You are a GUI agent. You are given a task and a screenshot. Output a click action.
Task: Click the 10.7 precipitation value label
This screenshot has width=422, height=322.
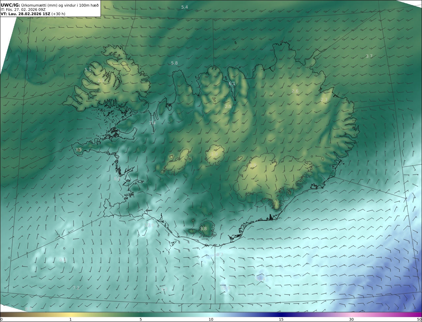(219, 255)
